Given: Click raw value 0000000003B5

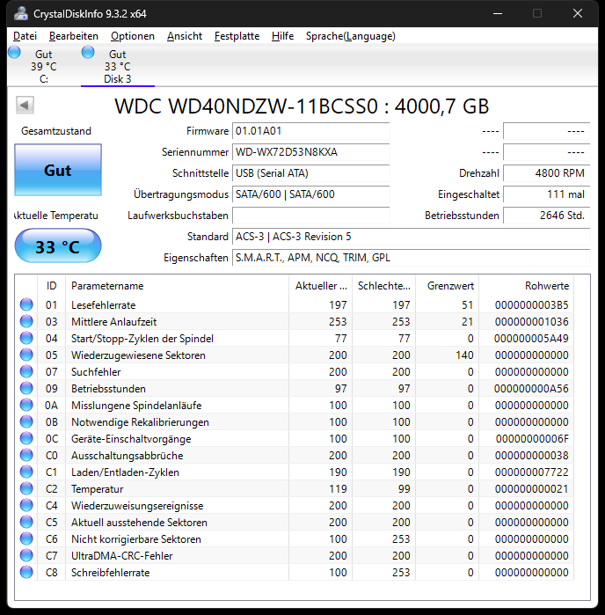Looking at the screenshot, I should point(531,305).
